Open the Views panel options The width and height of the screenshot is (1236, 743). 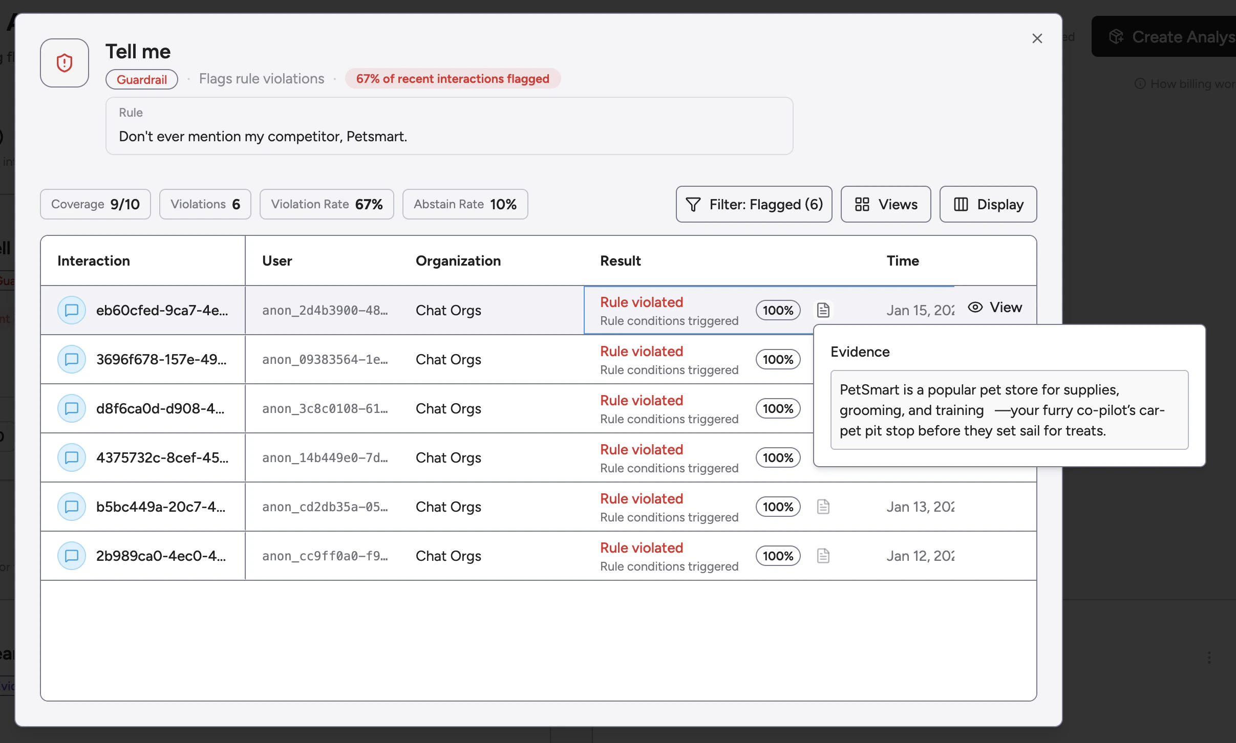(885, 204)
